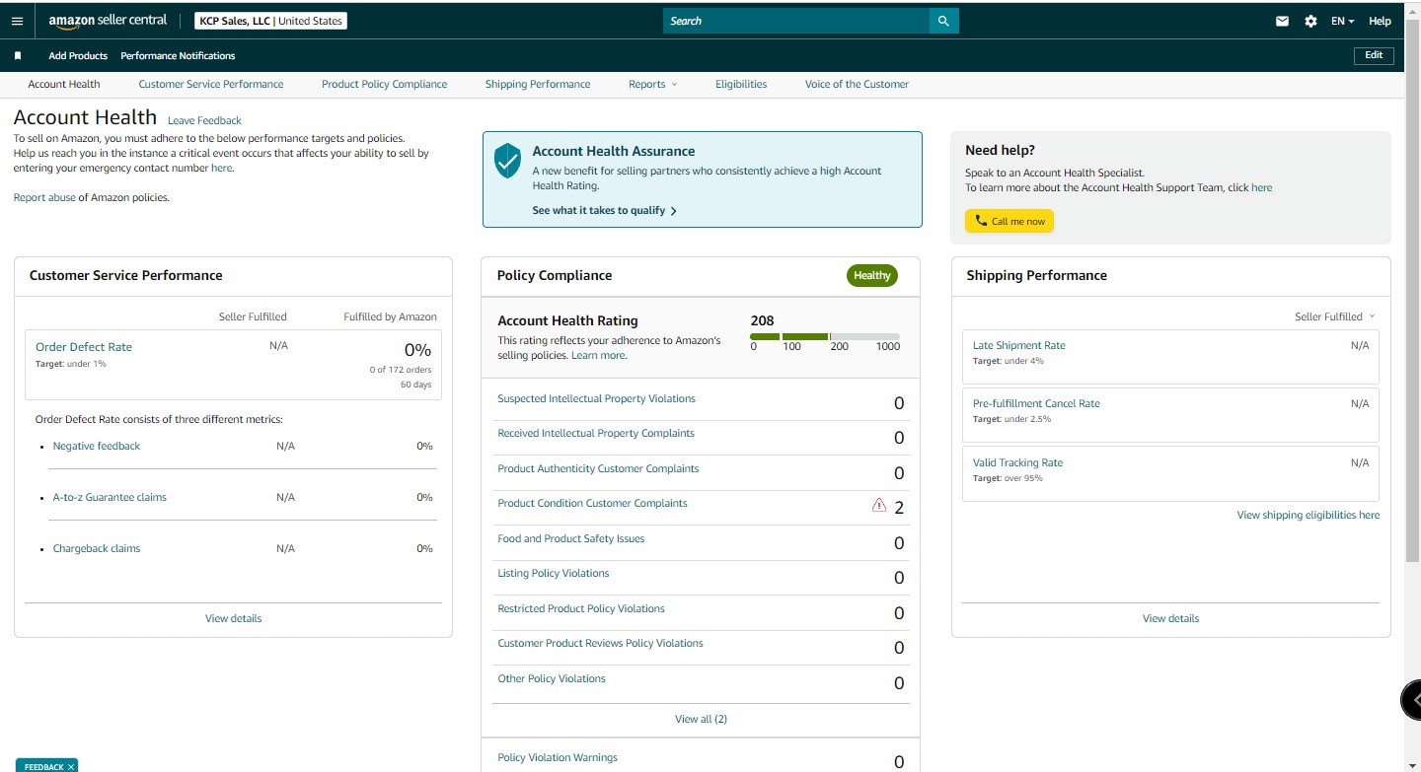Click the Leave Feedback link
Screen dimensions: 1421x772
coord(204,121)
